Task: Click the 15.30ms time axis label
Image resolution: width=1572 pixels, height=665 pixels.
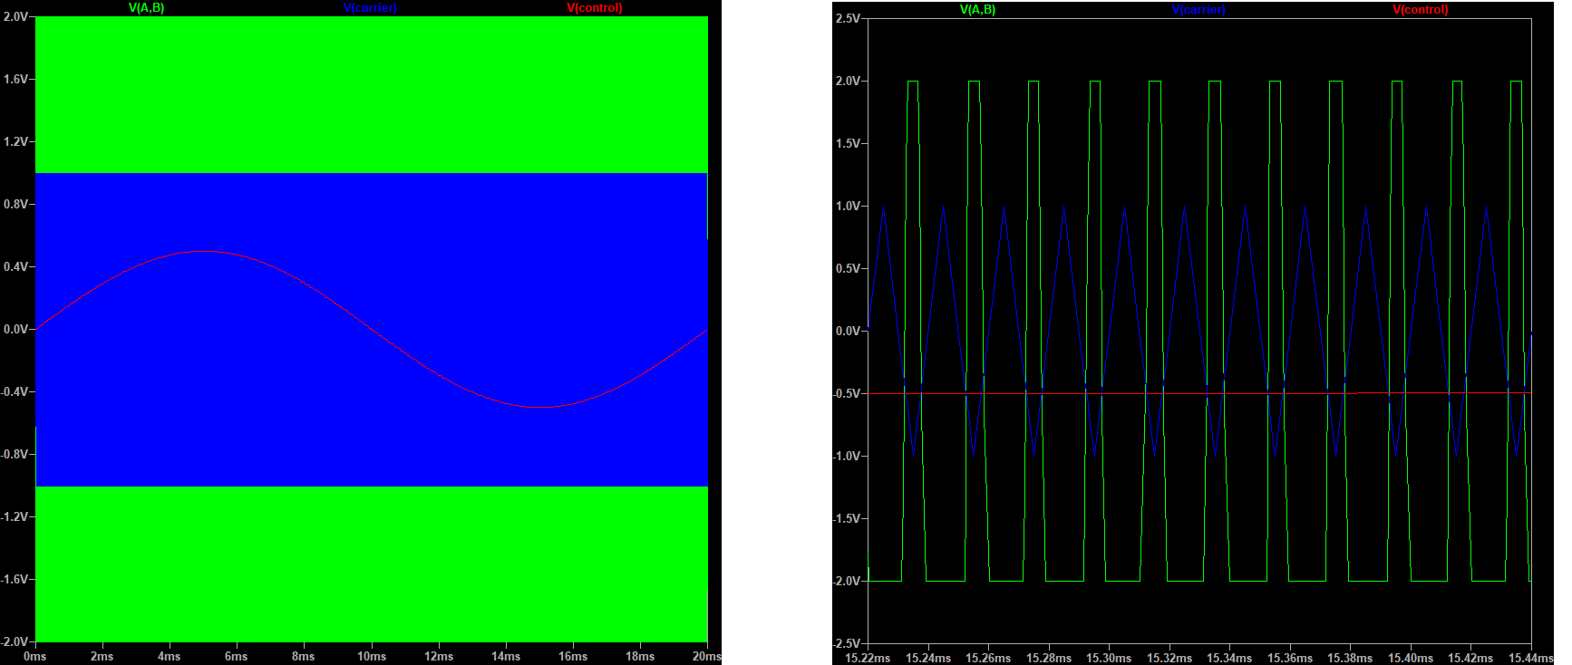Action: click(x=1109, y=658)
